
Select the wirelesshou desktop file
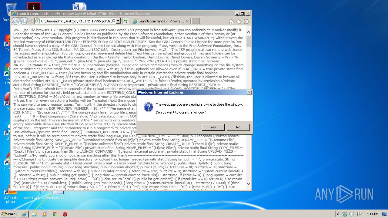point(56,196)
